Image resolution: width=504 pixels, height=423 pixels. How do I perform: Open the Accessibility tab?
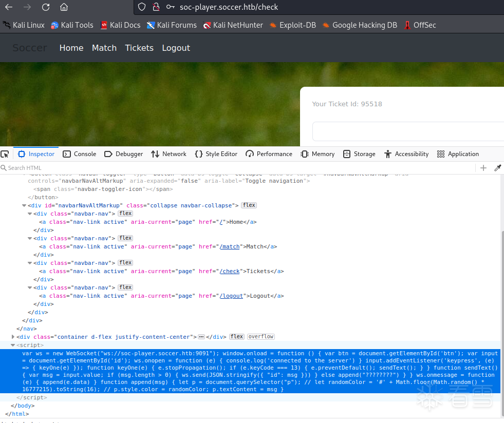click(406, 154)
